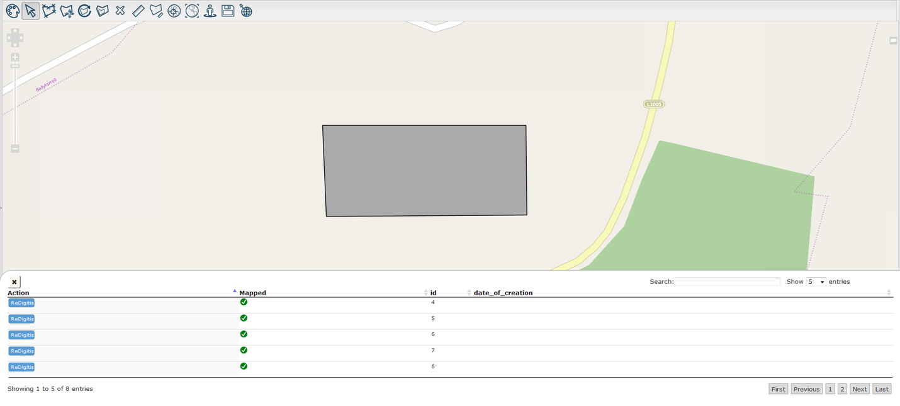Click the person geolocation icon
900x406 pixels.
pyautogui.click(x=210, y=11)
